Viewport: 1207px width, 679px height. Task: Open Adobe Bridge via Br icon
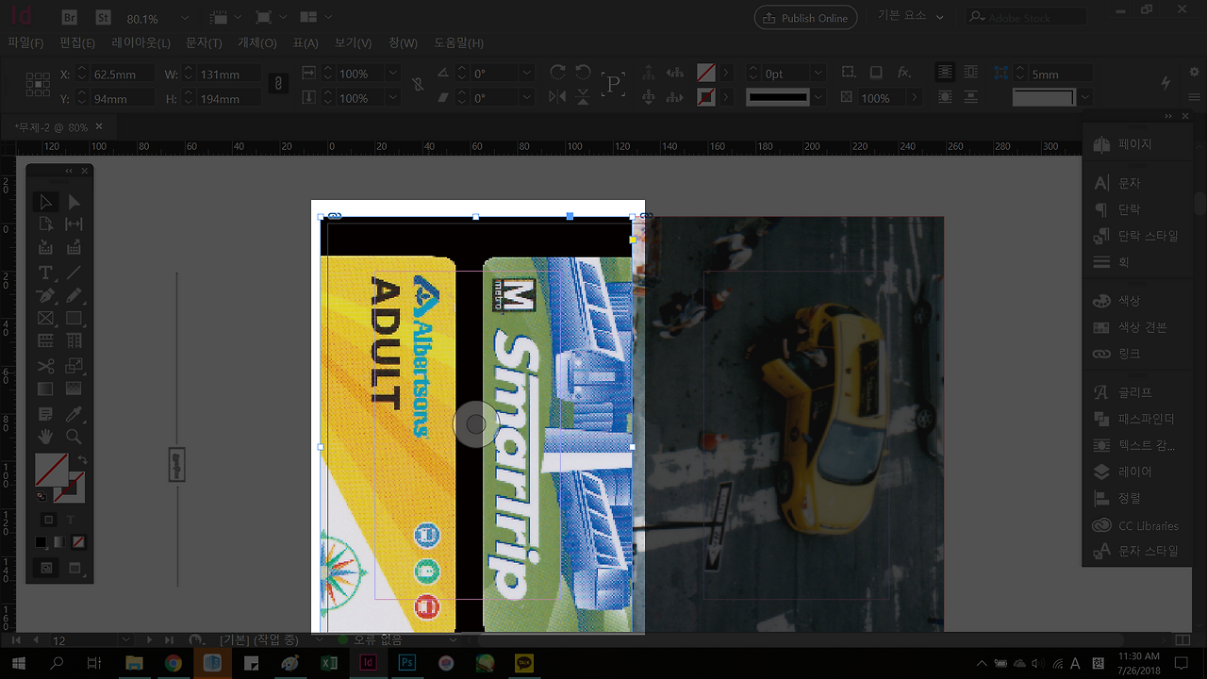coord(69,18)
